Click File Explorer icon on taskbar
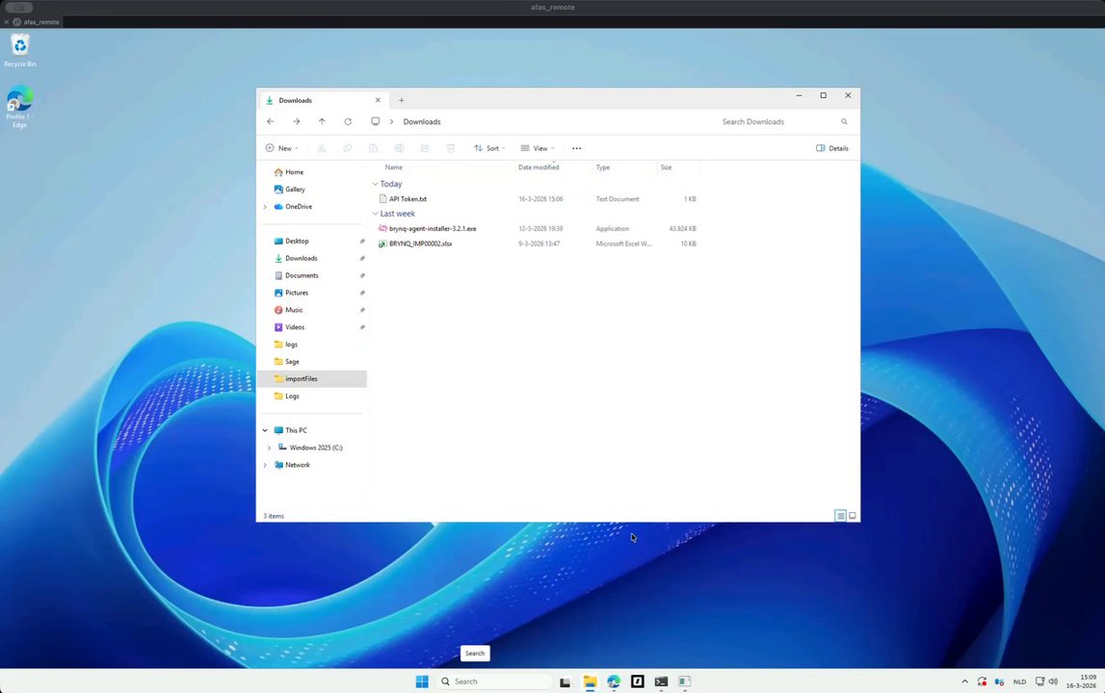 click(x=590, y=681)
